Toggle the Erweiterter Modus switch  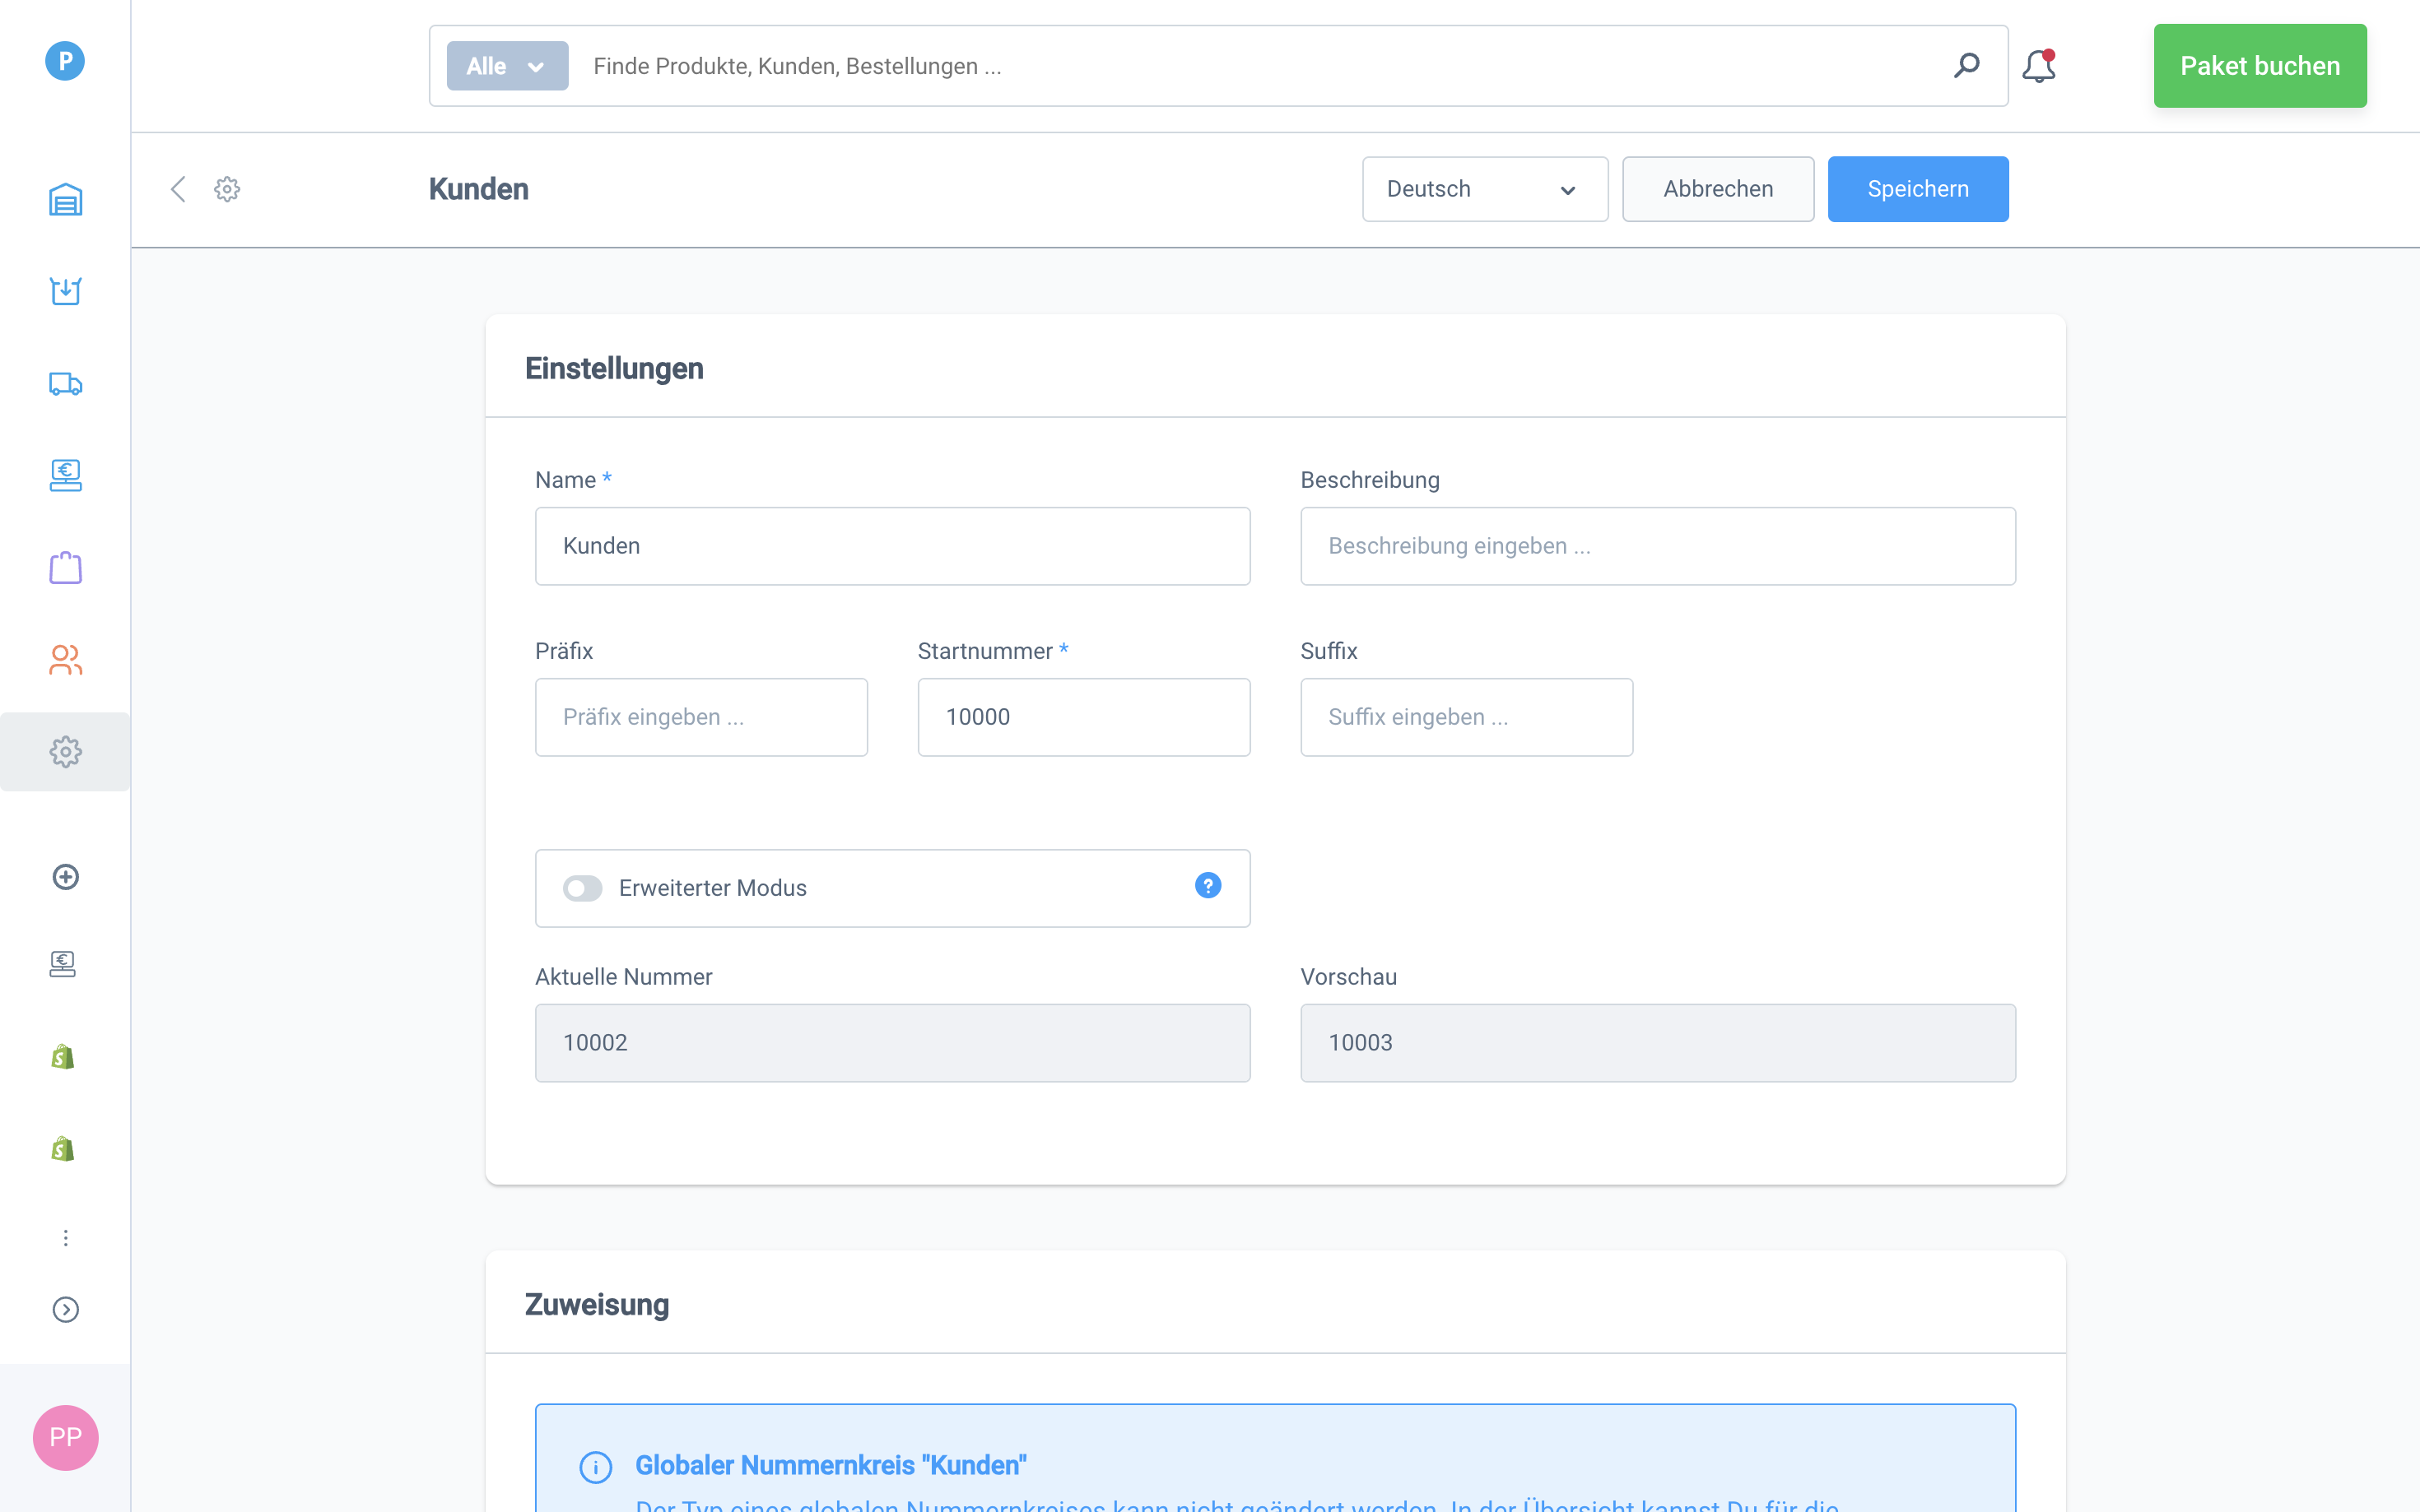(582, 888)
